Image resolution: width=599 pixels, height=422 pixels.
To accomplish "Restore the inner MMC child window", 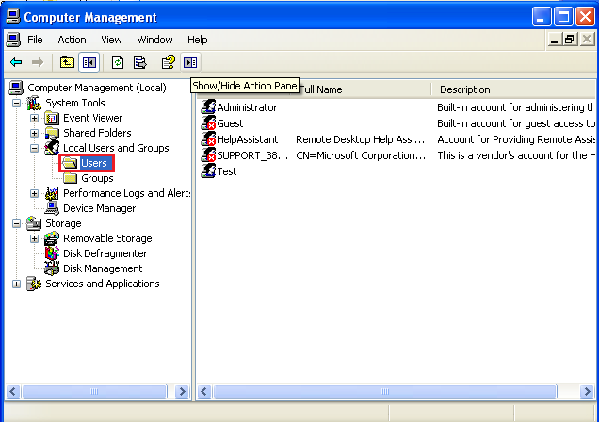I will (570, 40).
